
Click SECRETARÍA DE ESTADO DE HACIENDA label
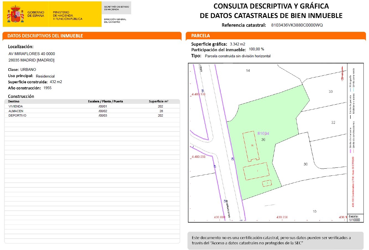click(116, 8)
